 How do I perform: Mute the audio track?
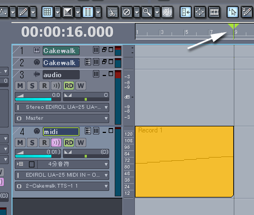(20, 86)
